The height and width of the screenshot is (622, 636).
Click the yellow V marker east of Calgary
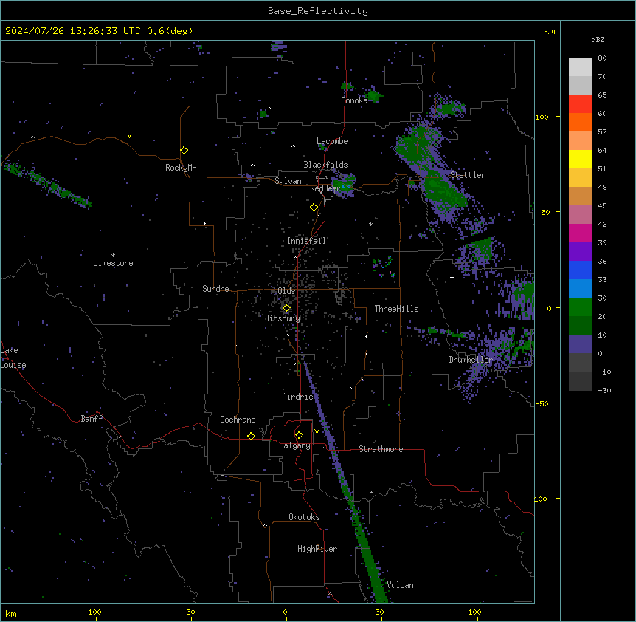(317, 431)
